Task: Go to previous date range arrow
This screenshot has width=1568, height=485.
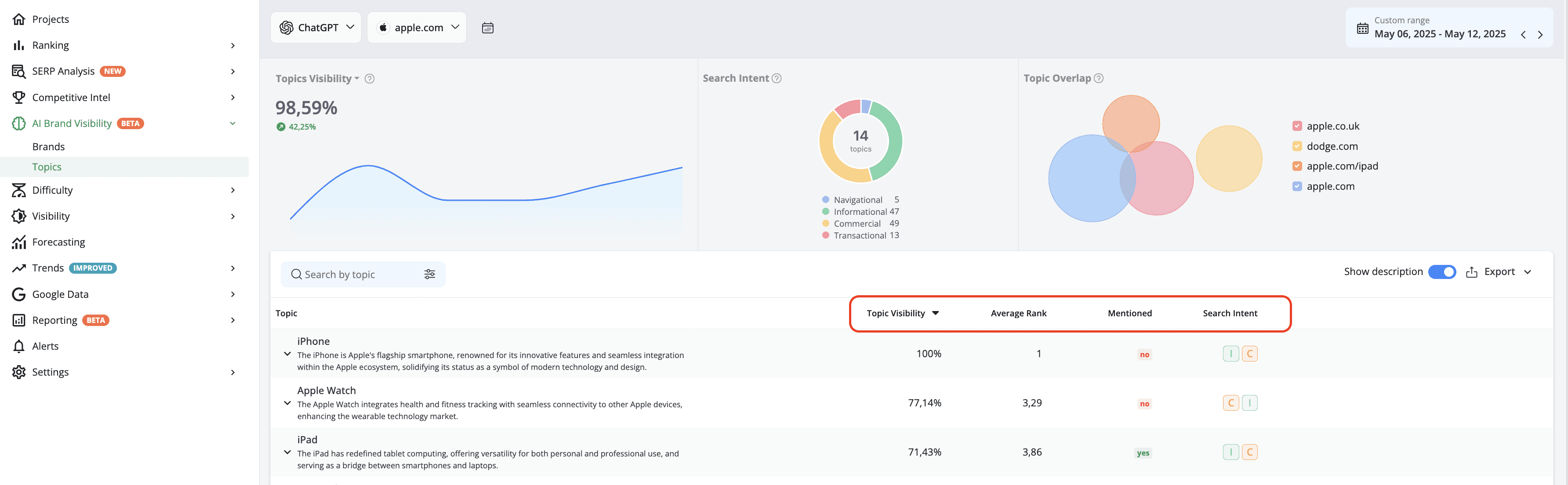Action: point(1523,35)
